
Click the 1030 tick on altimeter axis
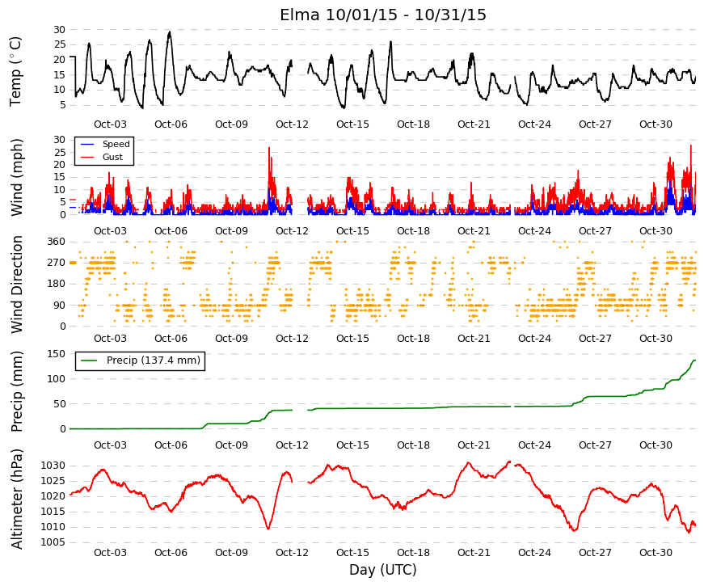pyautogui.click(x=53, y=466)
